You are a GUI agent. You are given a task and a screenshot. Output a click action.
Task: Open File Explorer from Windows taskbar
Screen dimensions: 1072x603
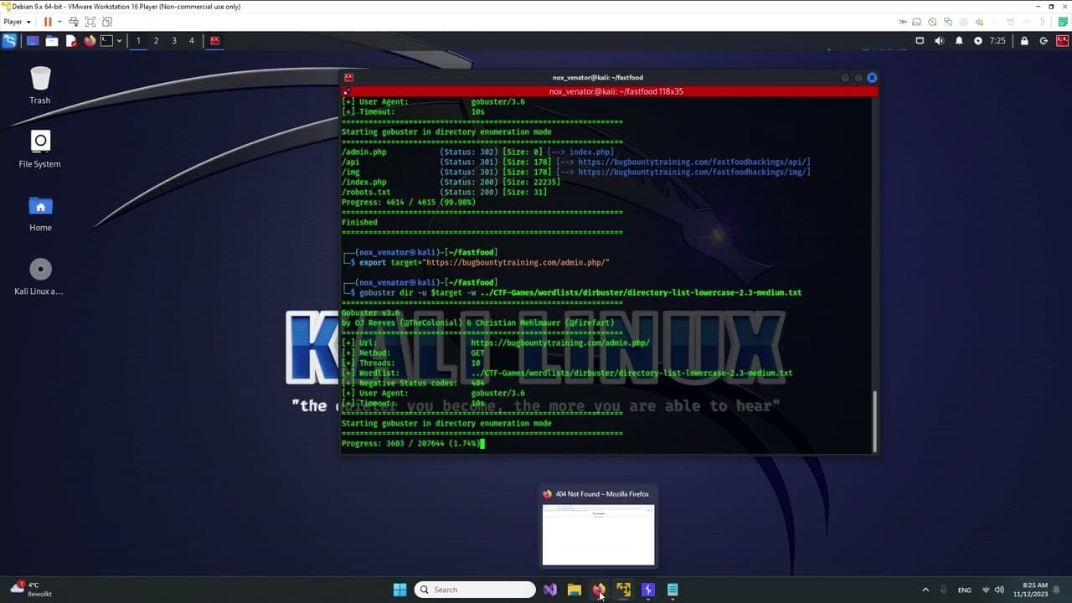point(574,590)
